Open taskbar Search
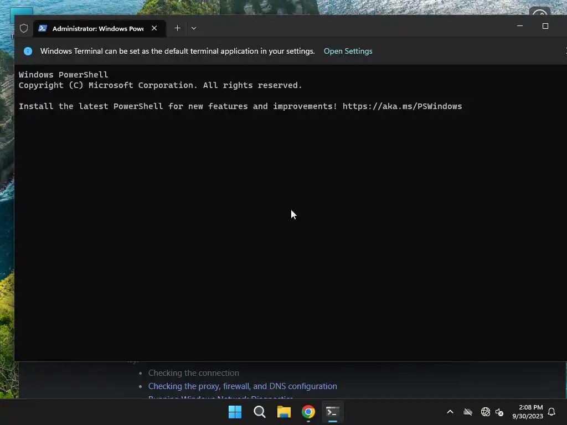Viewport: 567px width, 425px height. 259,412
